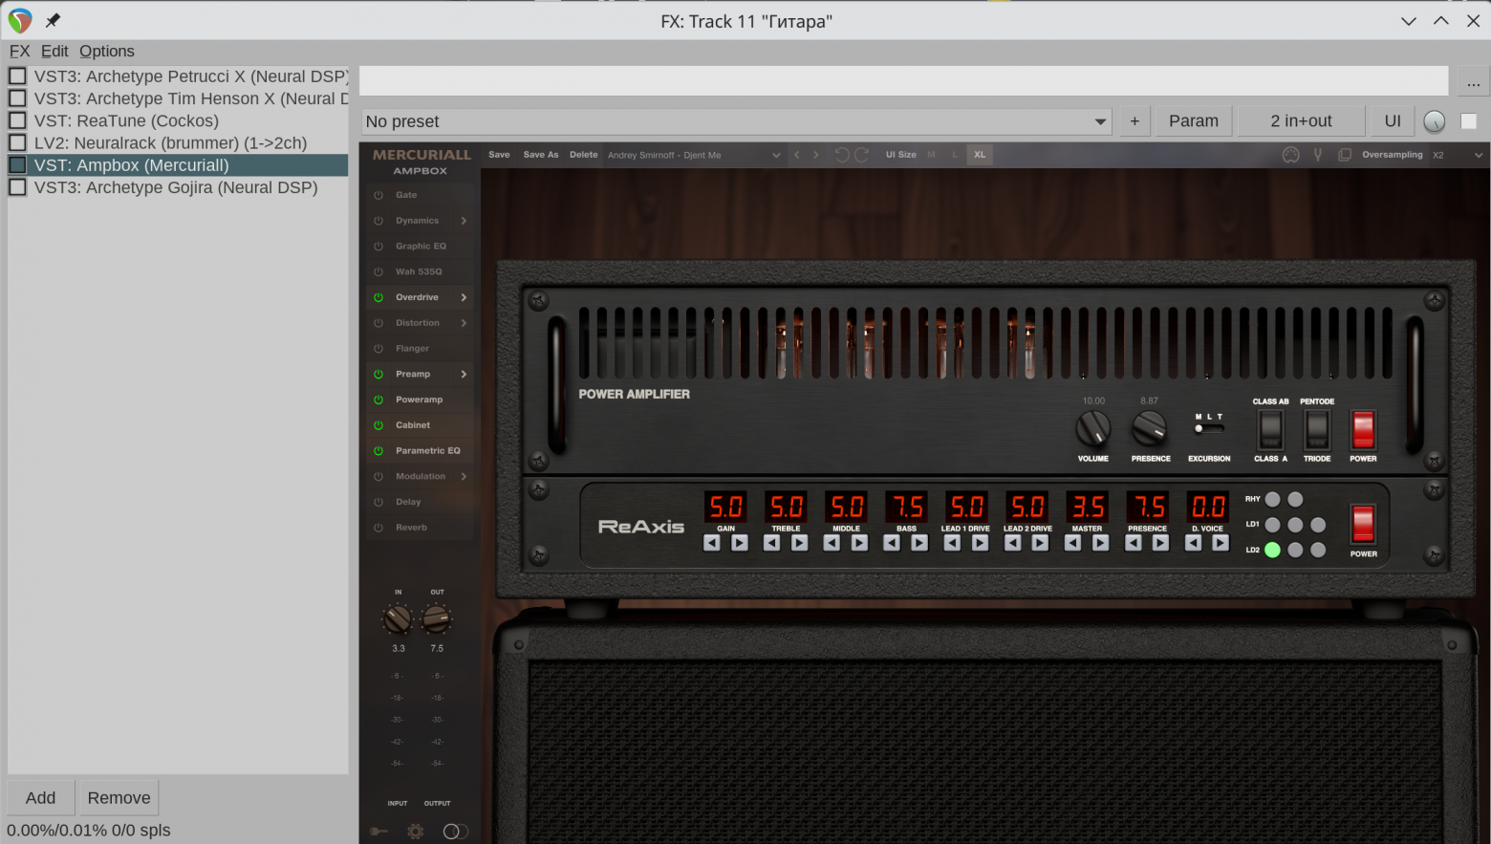Enable Archetype Petrucci X checkbox
Image resolution: width=1491 pixels, height=844 pixels.
pyautogui.click(x=17, y=76)
